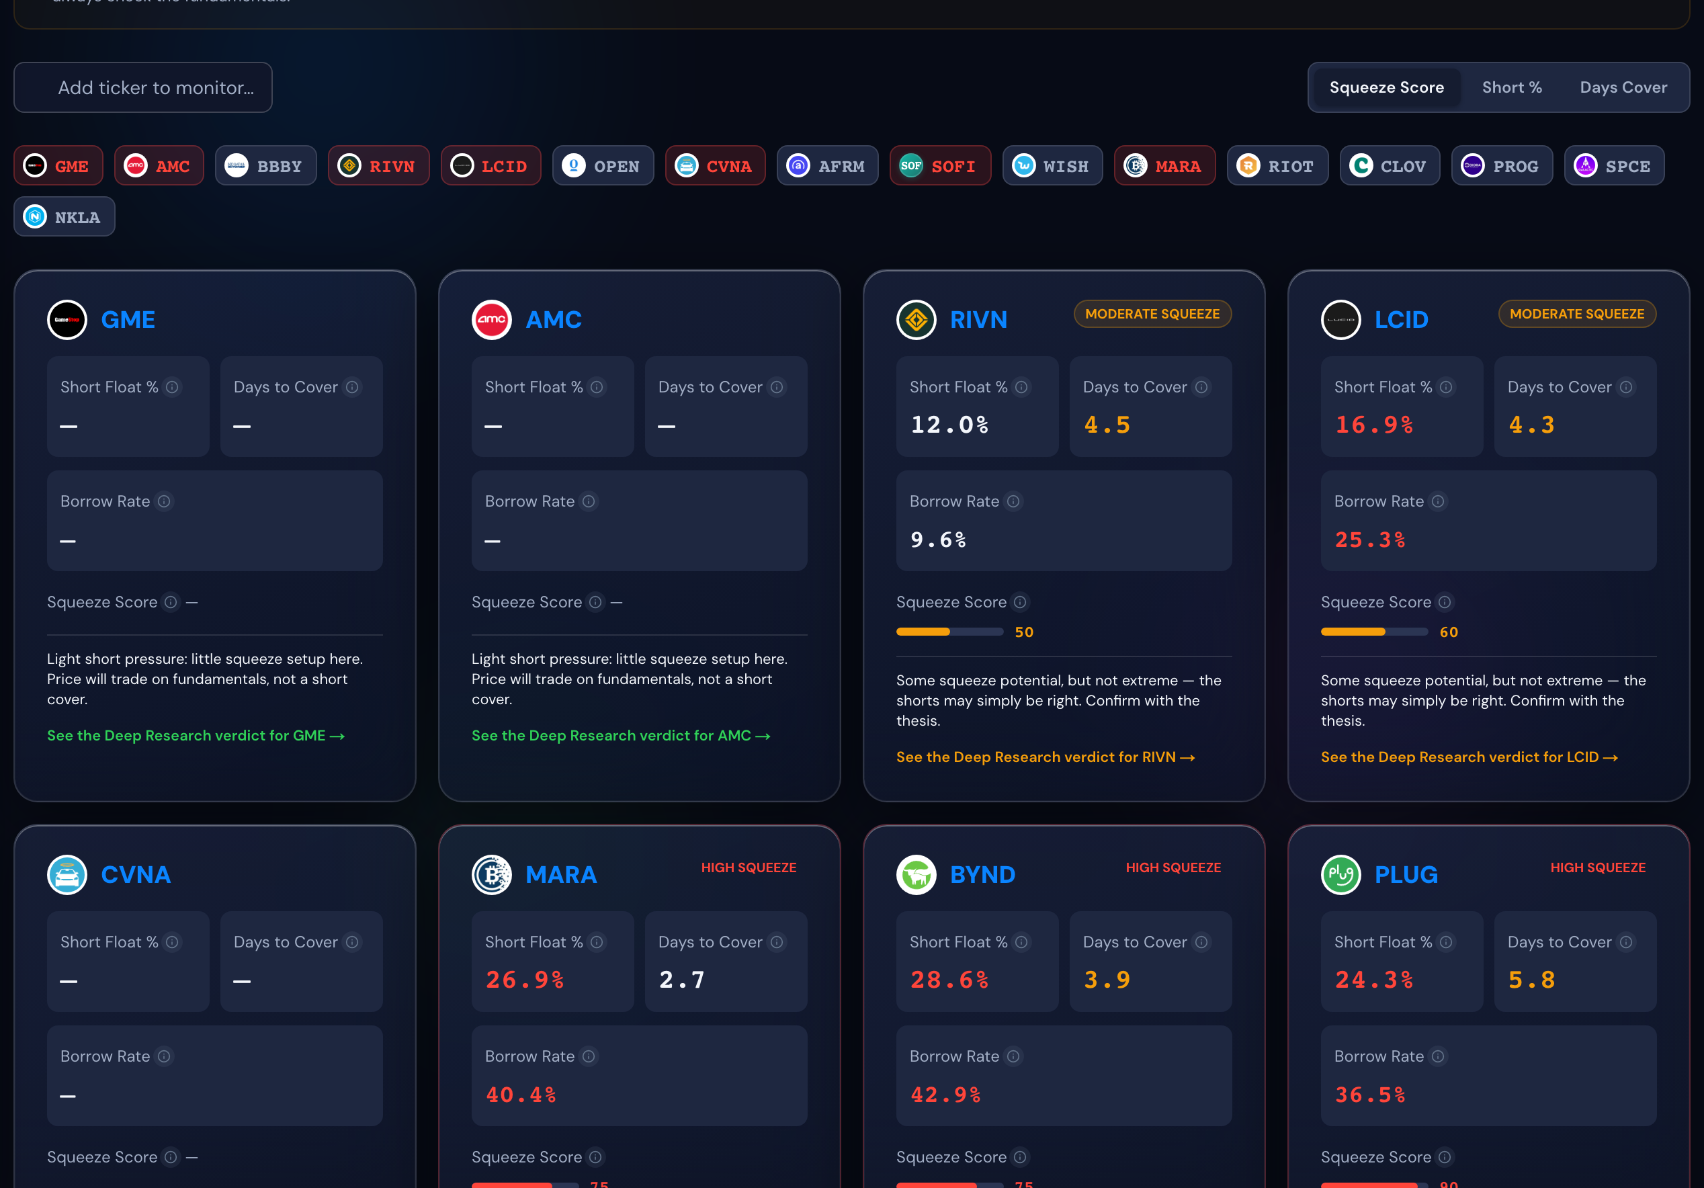Screen dimensions: 1704x1188
Task: Toggle the NKLA ticker chip
Action: 64,216
